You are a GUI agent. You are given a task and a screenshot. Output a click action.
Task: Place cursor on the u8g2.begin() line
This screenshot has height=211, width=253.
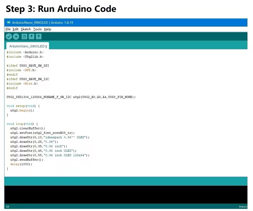click(22, 111)
